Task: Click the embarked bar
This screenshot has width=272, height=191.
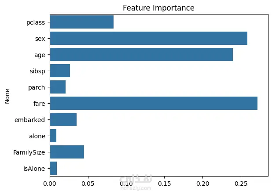Action: 63,120
